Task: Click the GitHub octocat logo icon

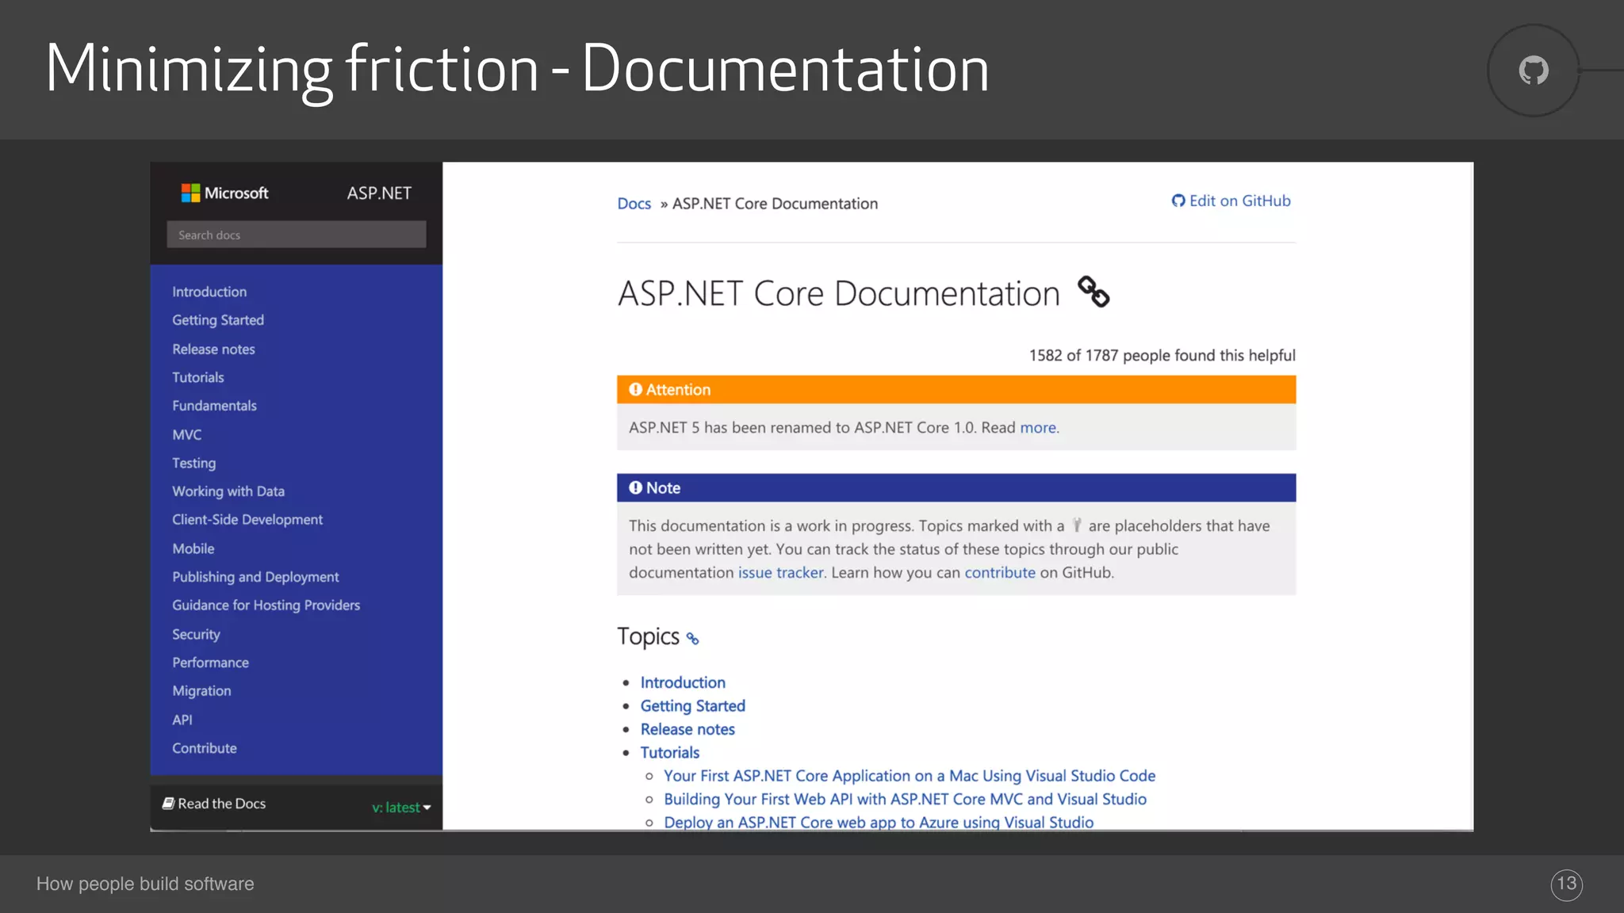Action: coord(1533,71)
